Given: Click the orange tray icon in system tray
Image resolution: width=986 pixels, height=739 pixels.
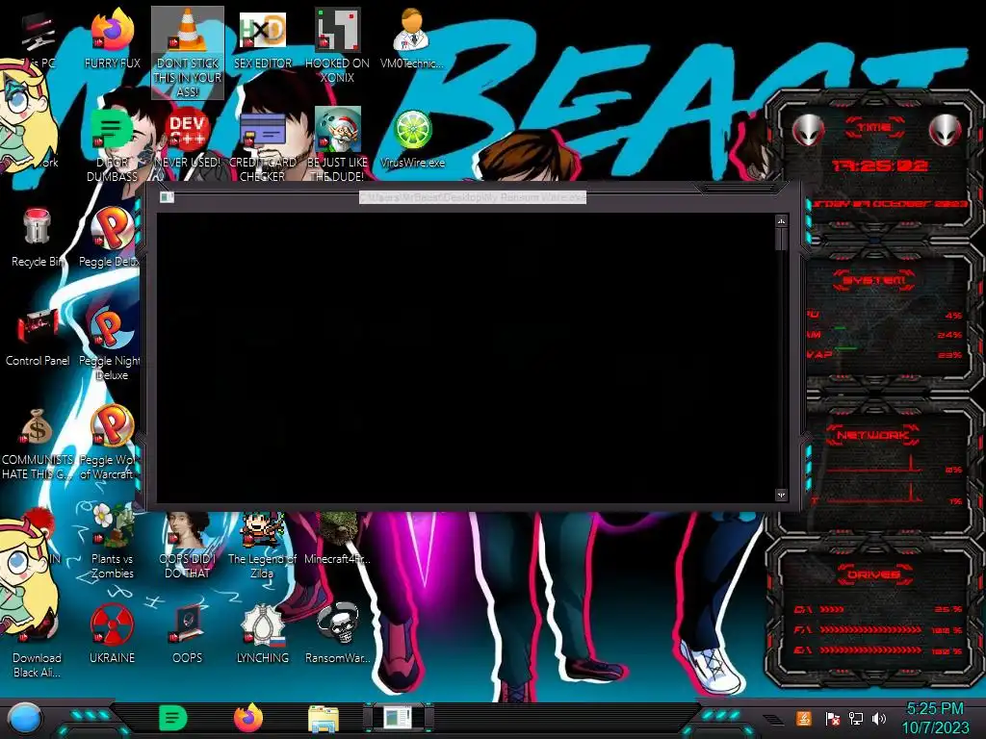Looking at the screenshot, I should point(803,718).
